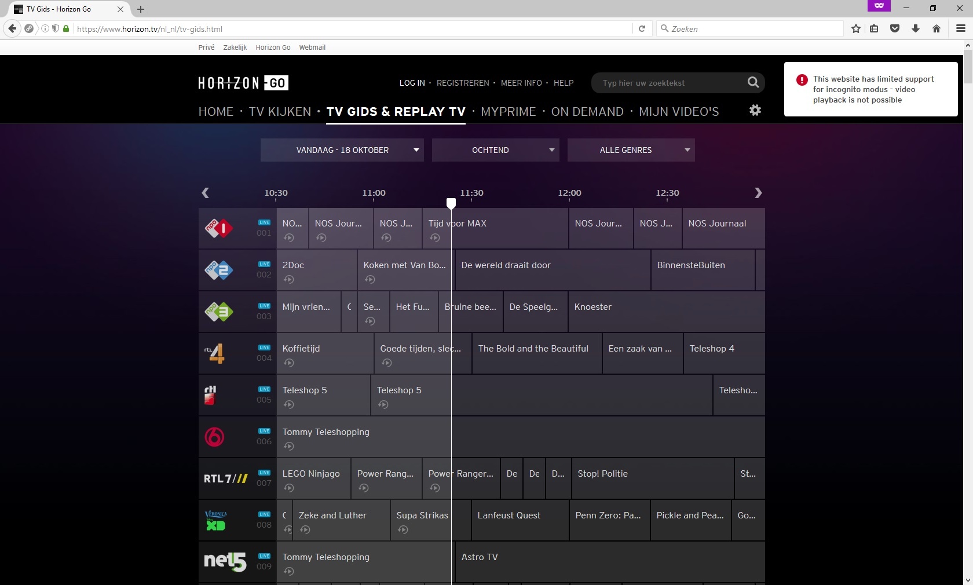Open the MyPrime tab
973x585 pixels.
pos(509,112)
